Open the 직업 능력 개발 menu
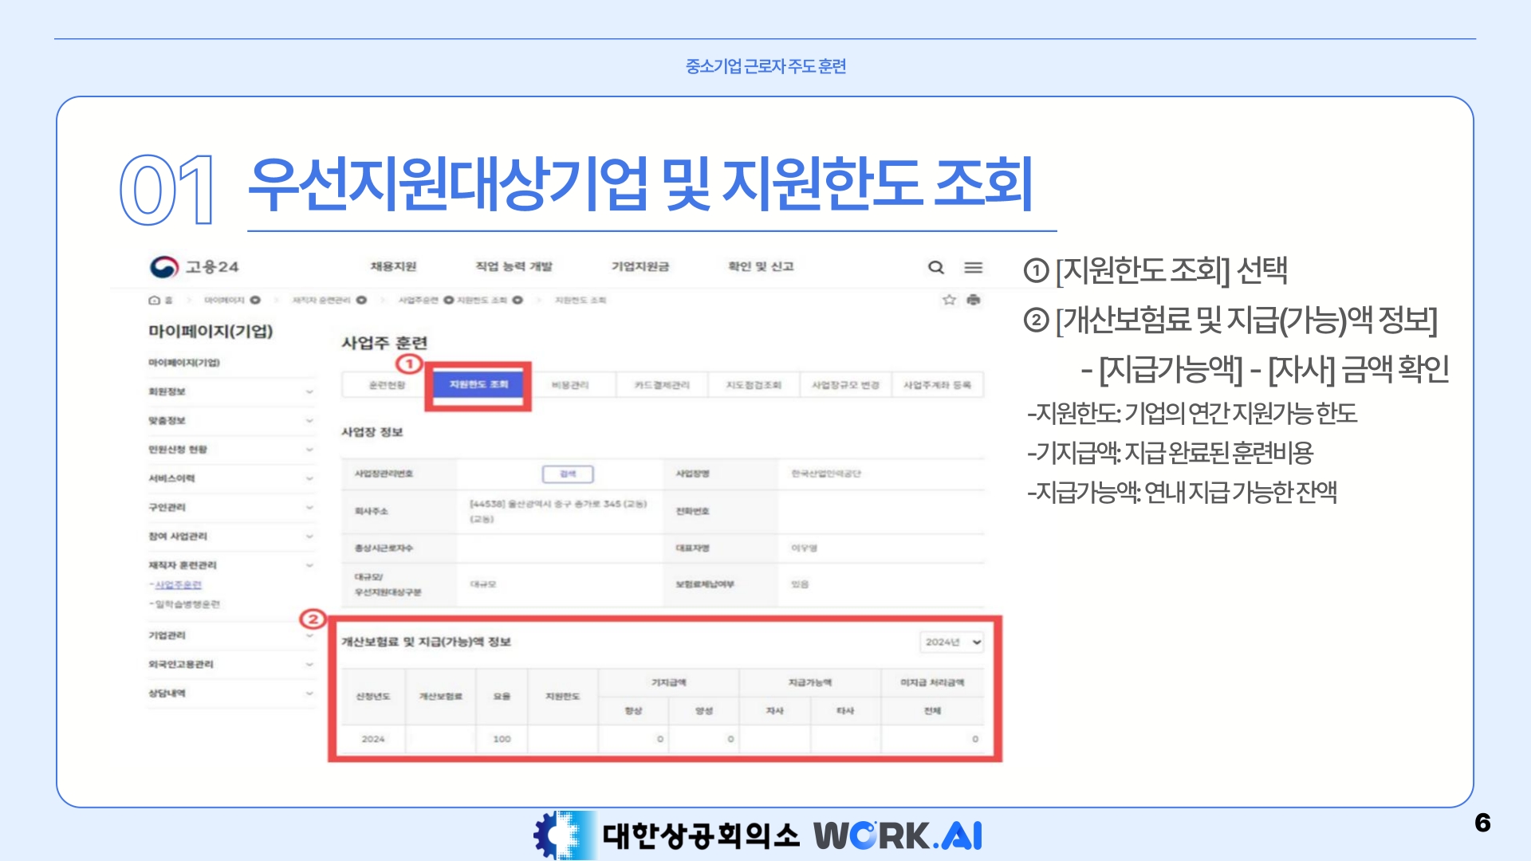 pyautogui.click(x=514, y=266)
